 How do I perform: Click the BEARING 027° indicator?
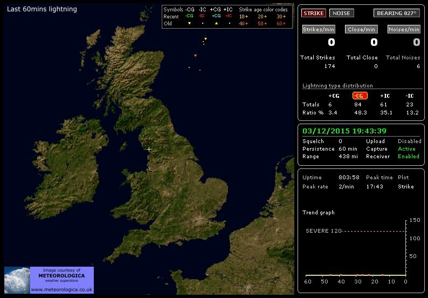coord(396,13)
